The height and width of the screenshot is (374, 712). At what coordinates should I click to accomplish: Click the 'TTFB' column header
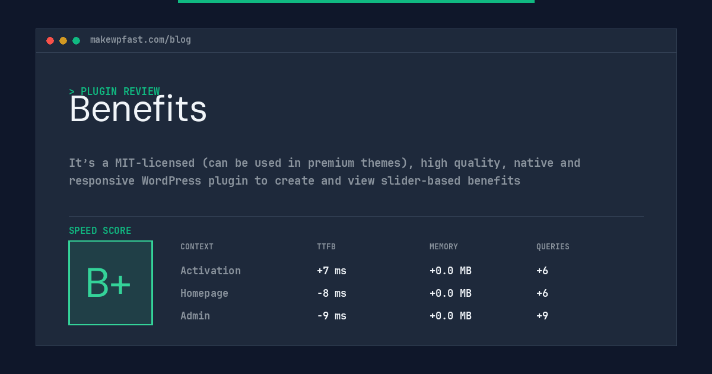click(326, 246)
